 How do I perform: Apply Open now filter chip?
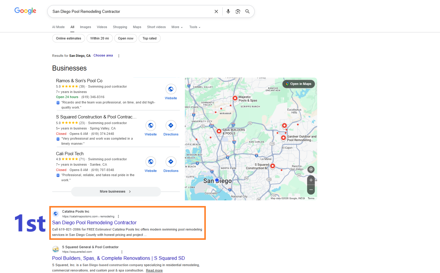pos(126,38)
